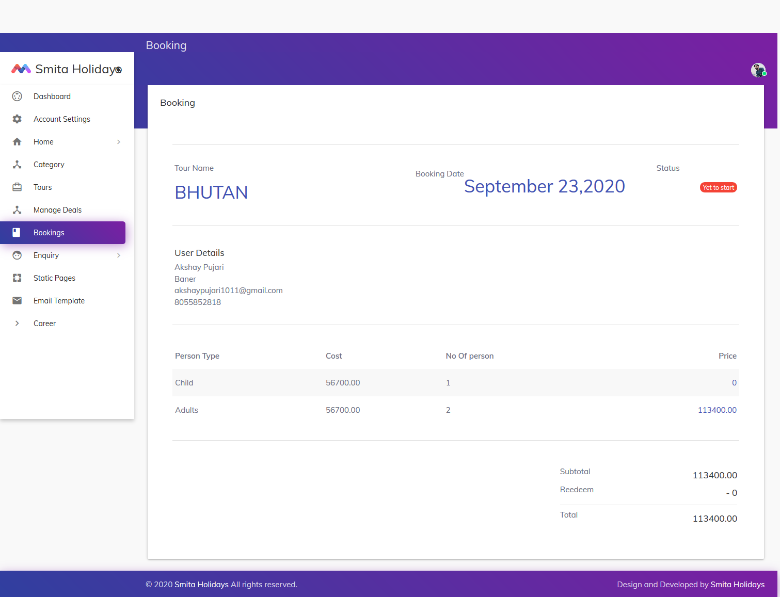Click the Dashboard palette icon
This screenshot has width=780, height=597.
click(x=17, y=96)
